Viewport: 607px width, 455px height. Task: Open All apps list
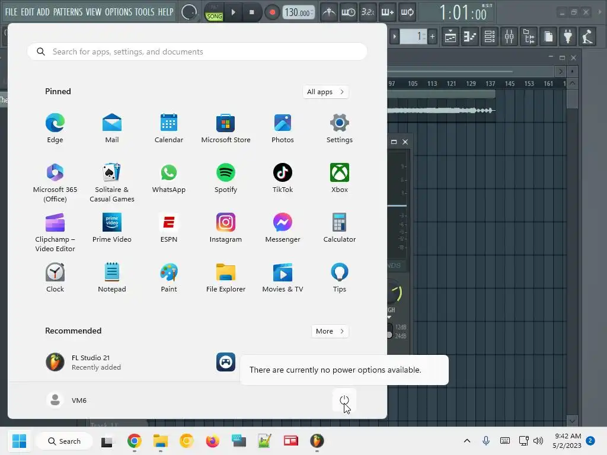325,92
